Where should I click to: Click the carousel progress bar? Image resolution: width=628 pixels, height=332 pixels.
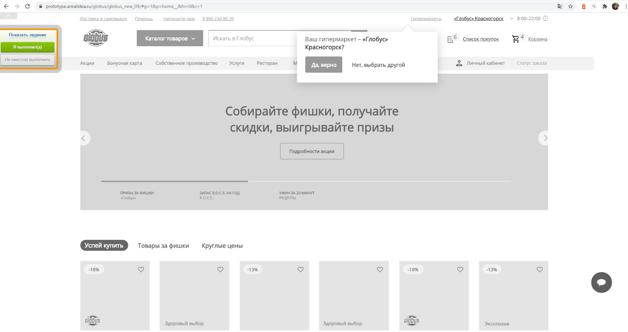305,181
